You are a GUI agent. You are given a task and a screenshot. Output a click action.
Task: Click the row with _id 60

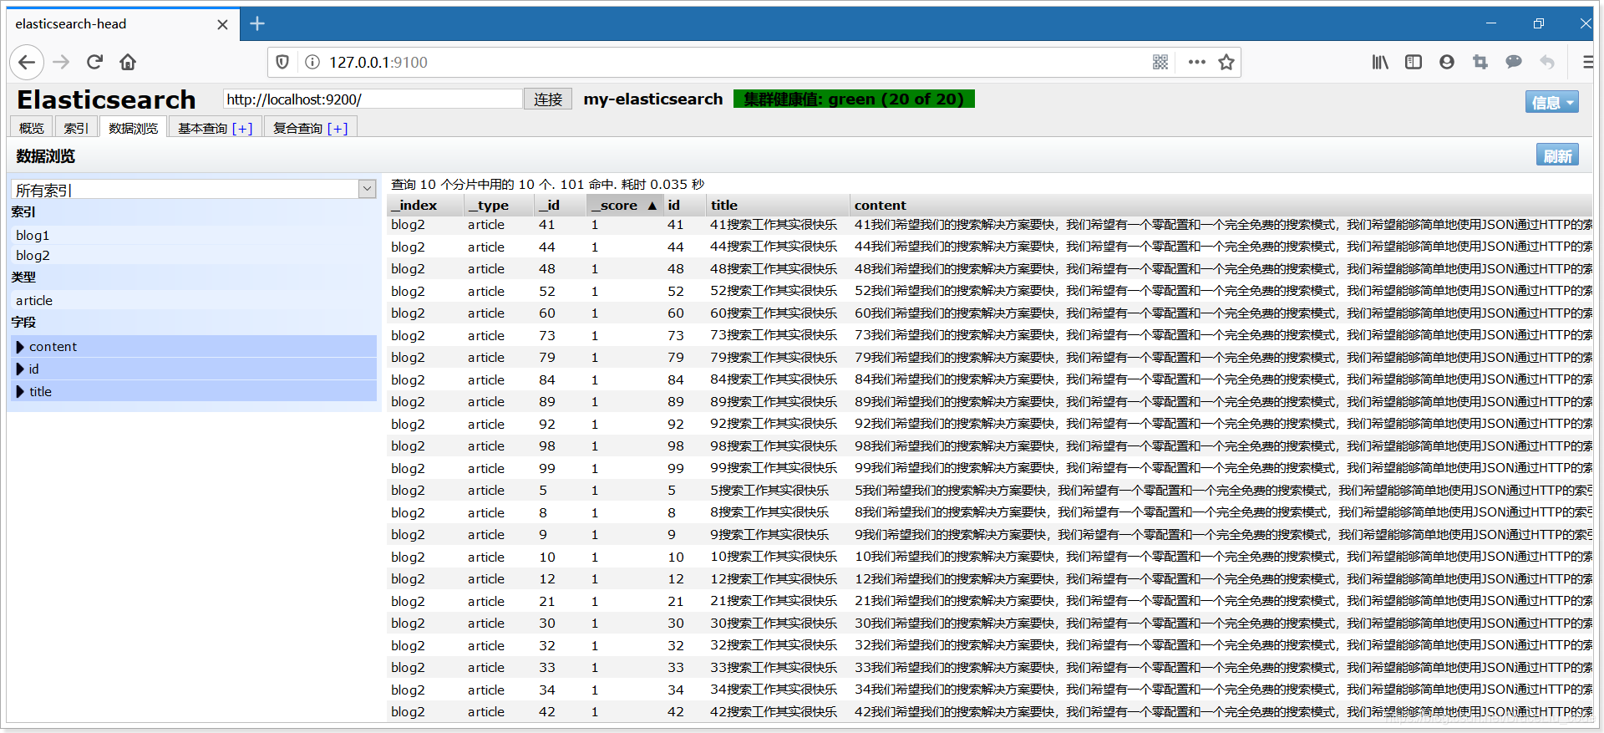[990, 313]
